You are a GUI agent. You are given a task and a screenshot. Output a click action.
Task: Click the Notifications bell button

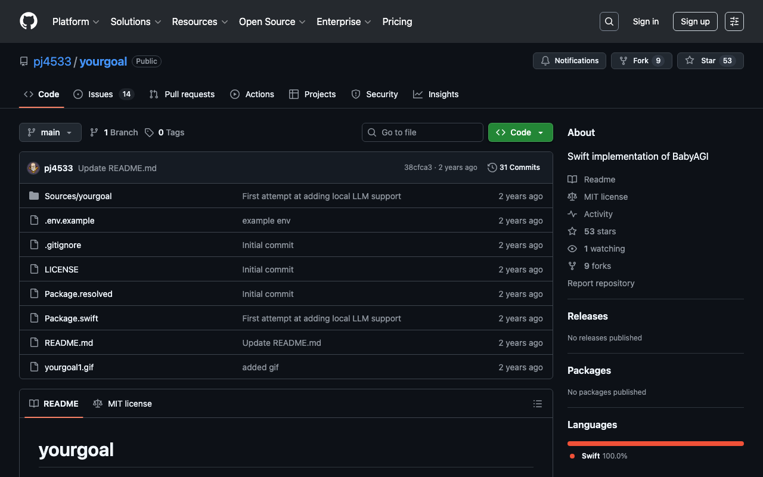569,61
